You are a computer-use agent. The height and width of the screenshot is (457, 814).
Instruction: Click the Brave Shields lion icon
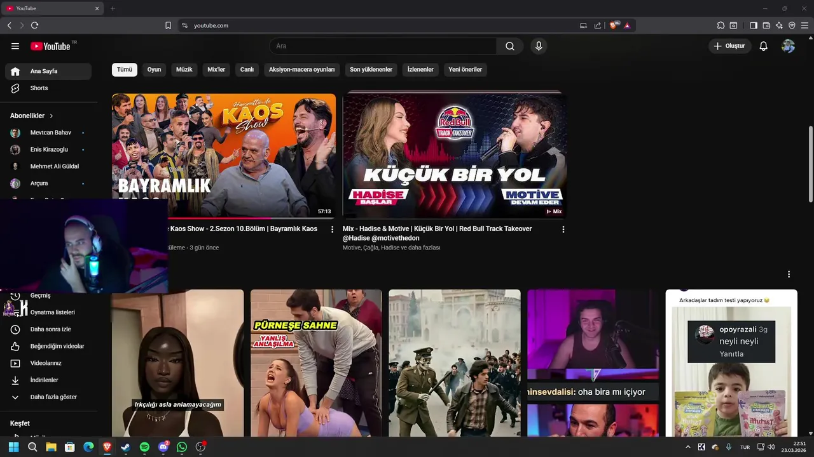pos(614,25)
